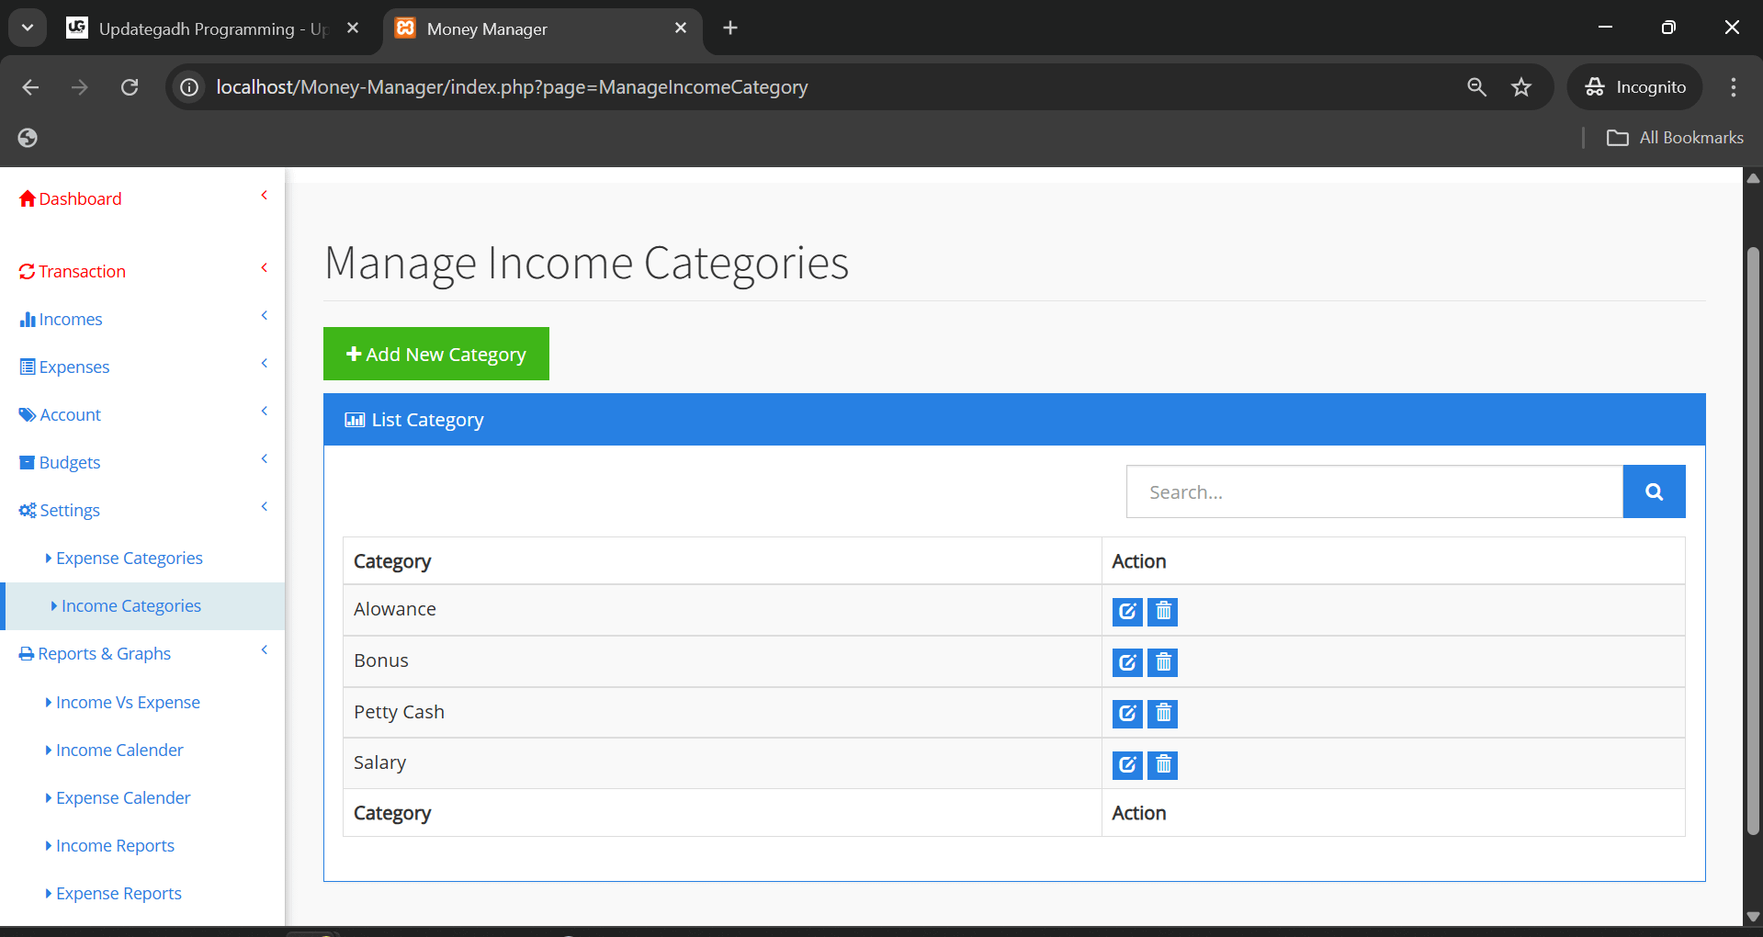Select the Dashboard home icon in sidebar
Screen dimensions: 1763x937
[27, 198]
